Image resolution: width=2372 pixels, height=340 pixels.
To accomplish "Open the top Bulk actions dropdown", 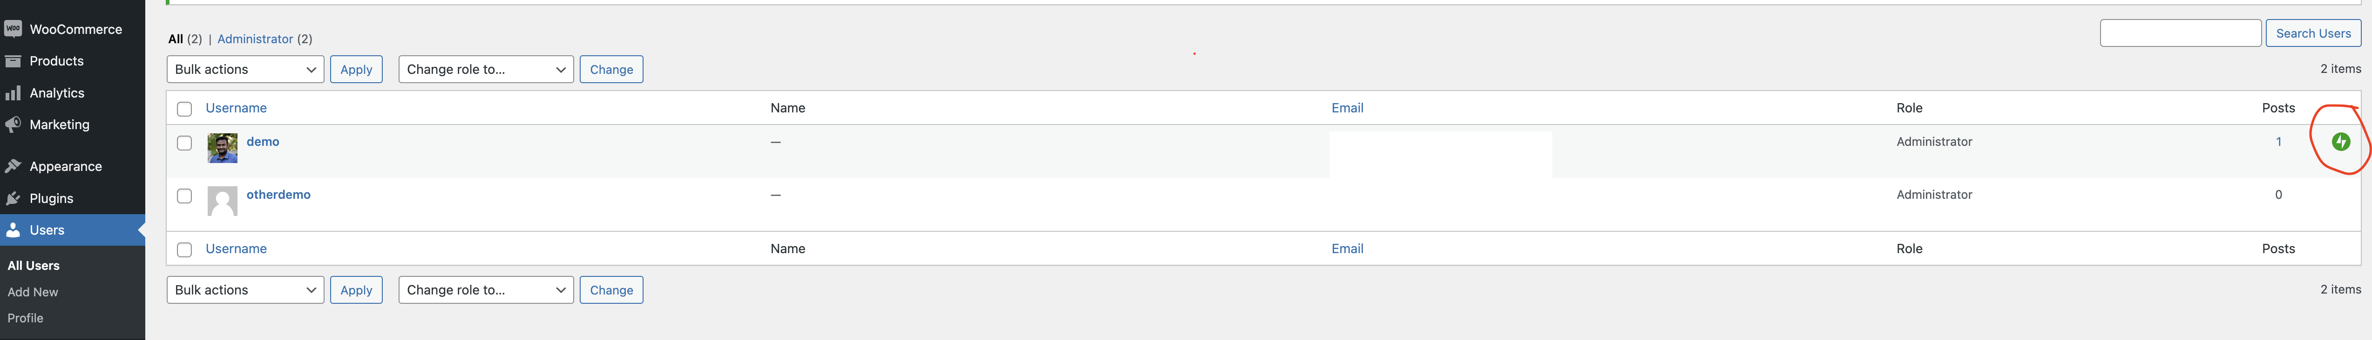I will pos(245,69).
